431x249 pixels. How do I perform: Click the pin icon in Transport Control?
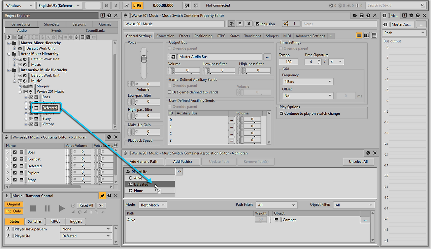102,196
